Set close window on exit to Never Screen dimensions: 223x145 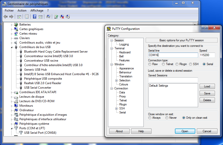click(167, 118)
